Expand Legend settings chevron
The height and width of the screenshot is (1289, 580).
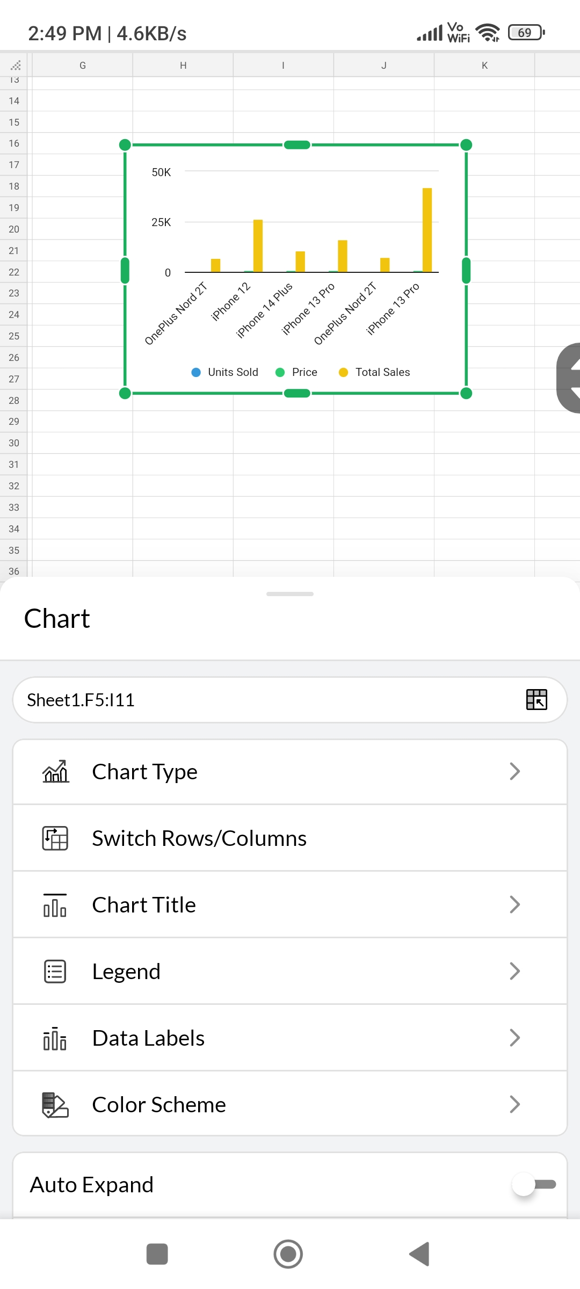click(514, 971)
